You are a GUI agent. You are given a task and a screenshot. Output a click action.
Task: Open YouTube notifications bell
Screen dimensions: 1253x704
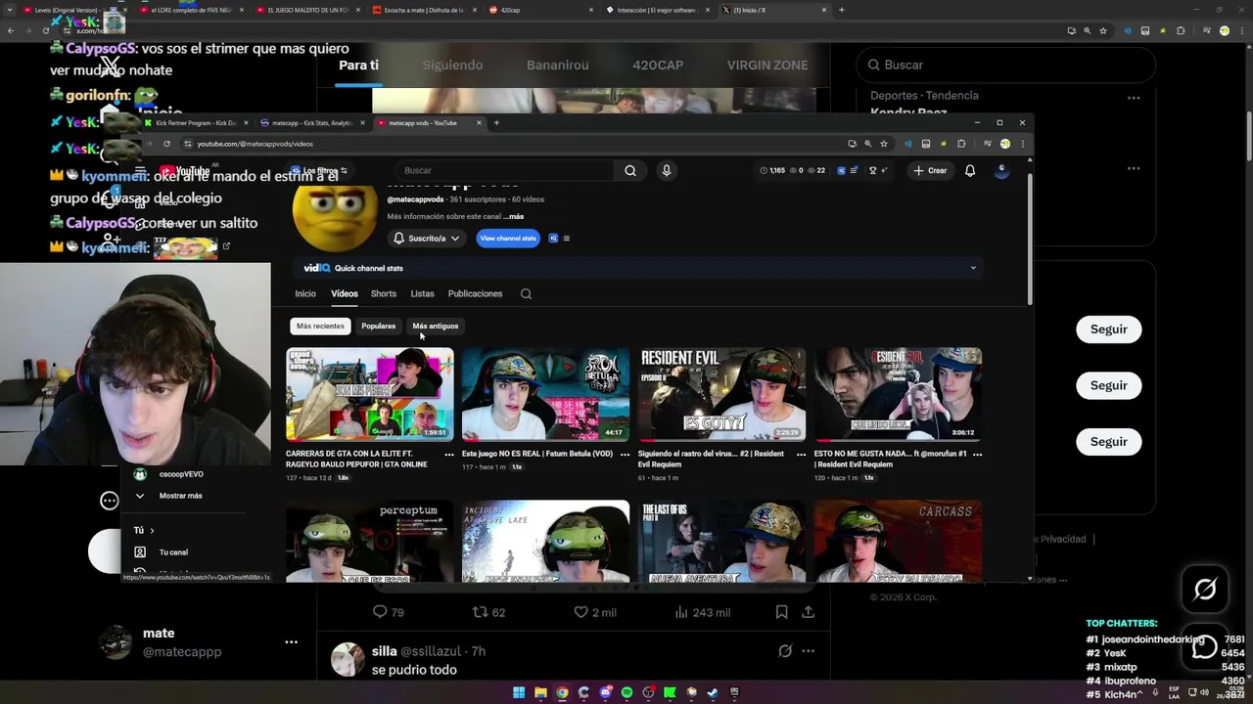pos(970,170)
